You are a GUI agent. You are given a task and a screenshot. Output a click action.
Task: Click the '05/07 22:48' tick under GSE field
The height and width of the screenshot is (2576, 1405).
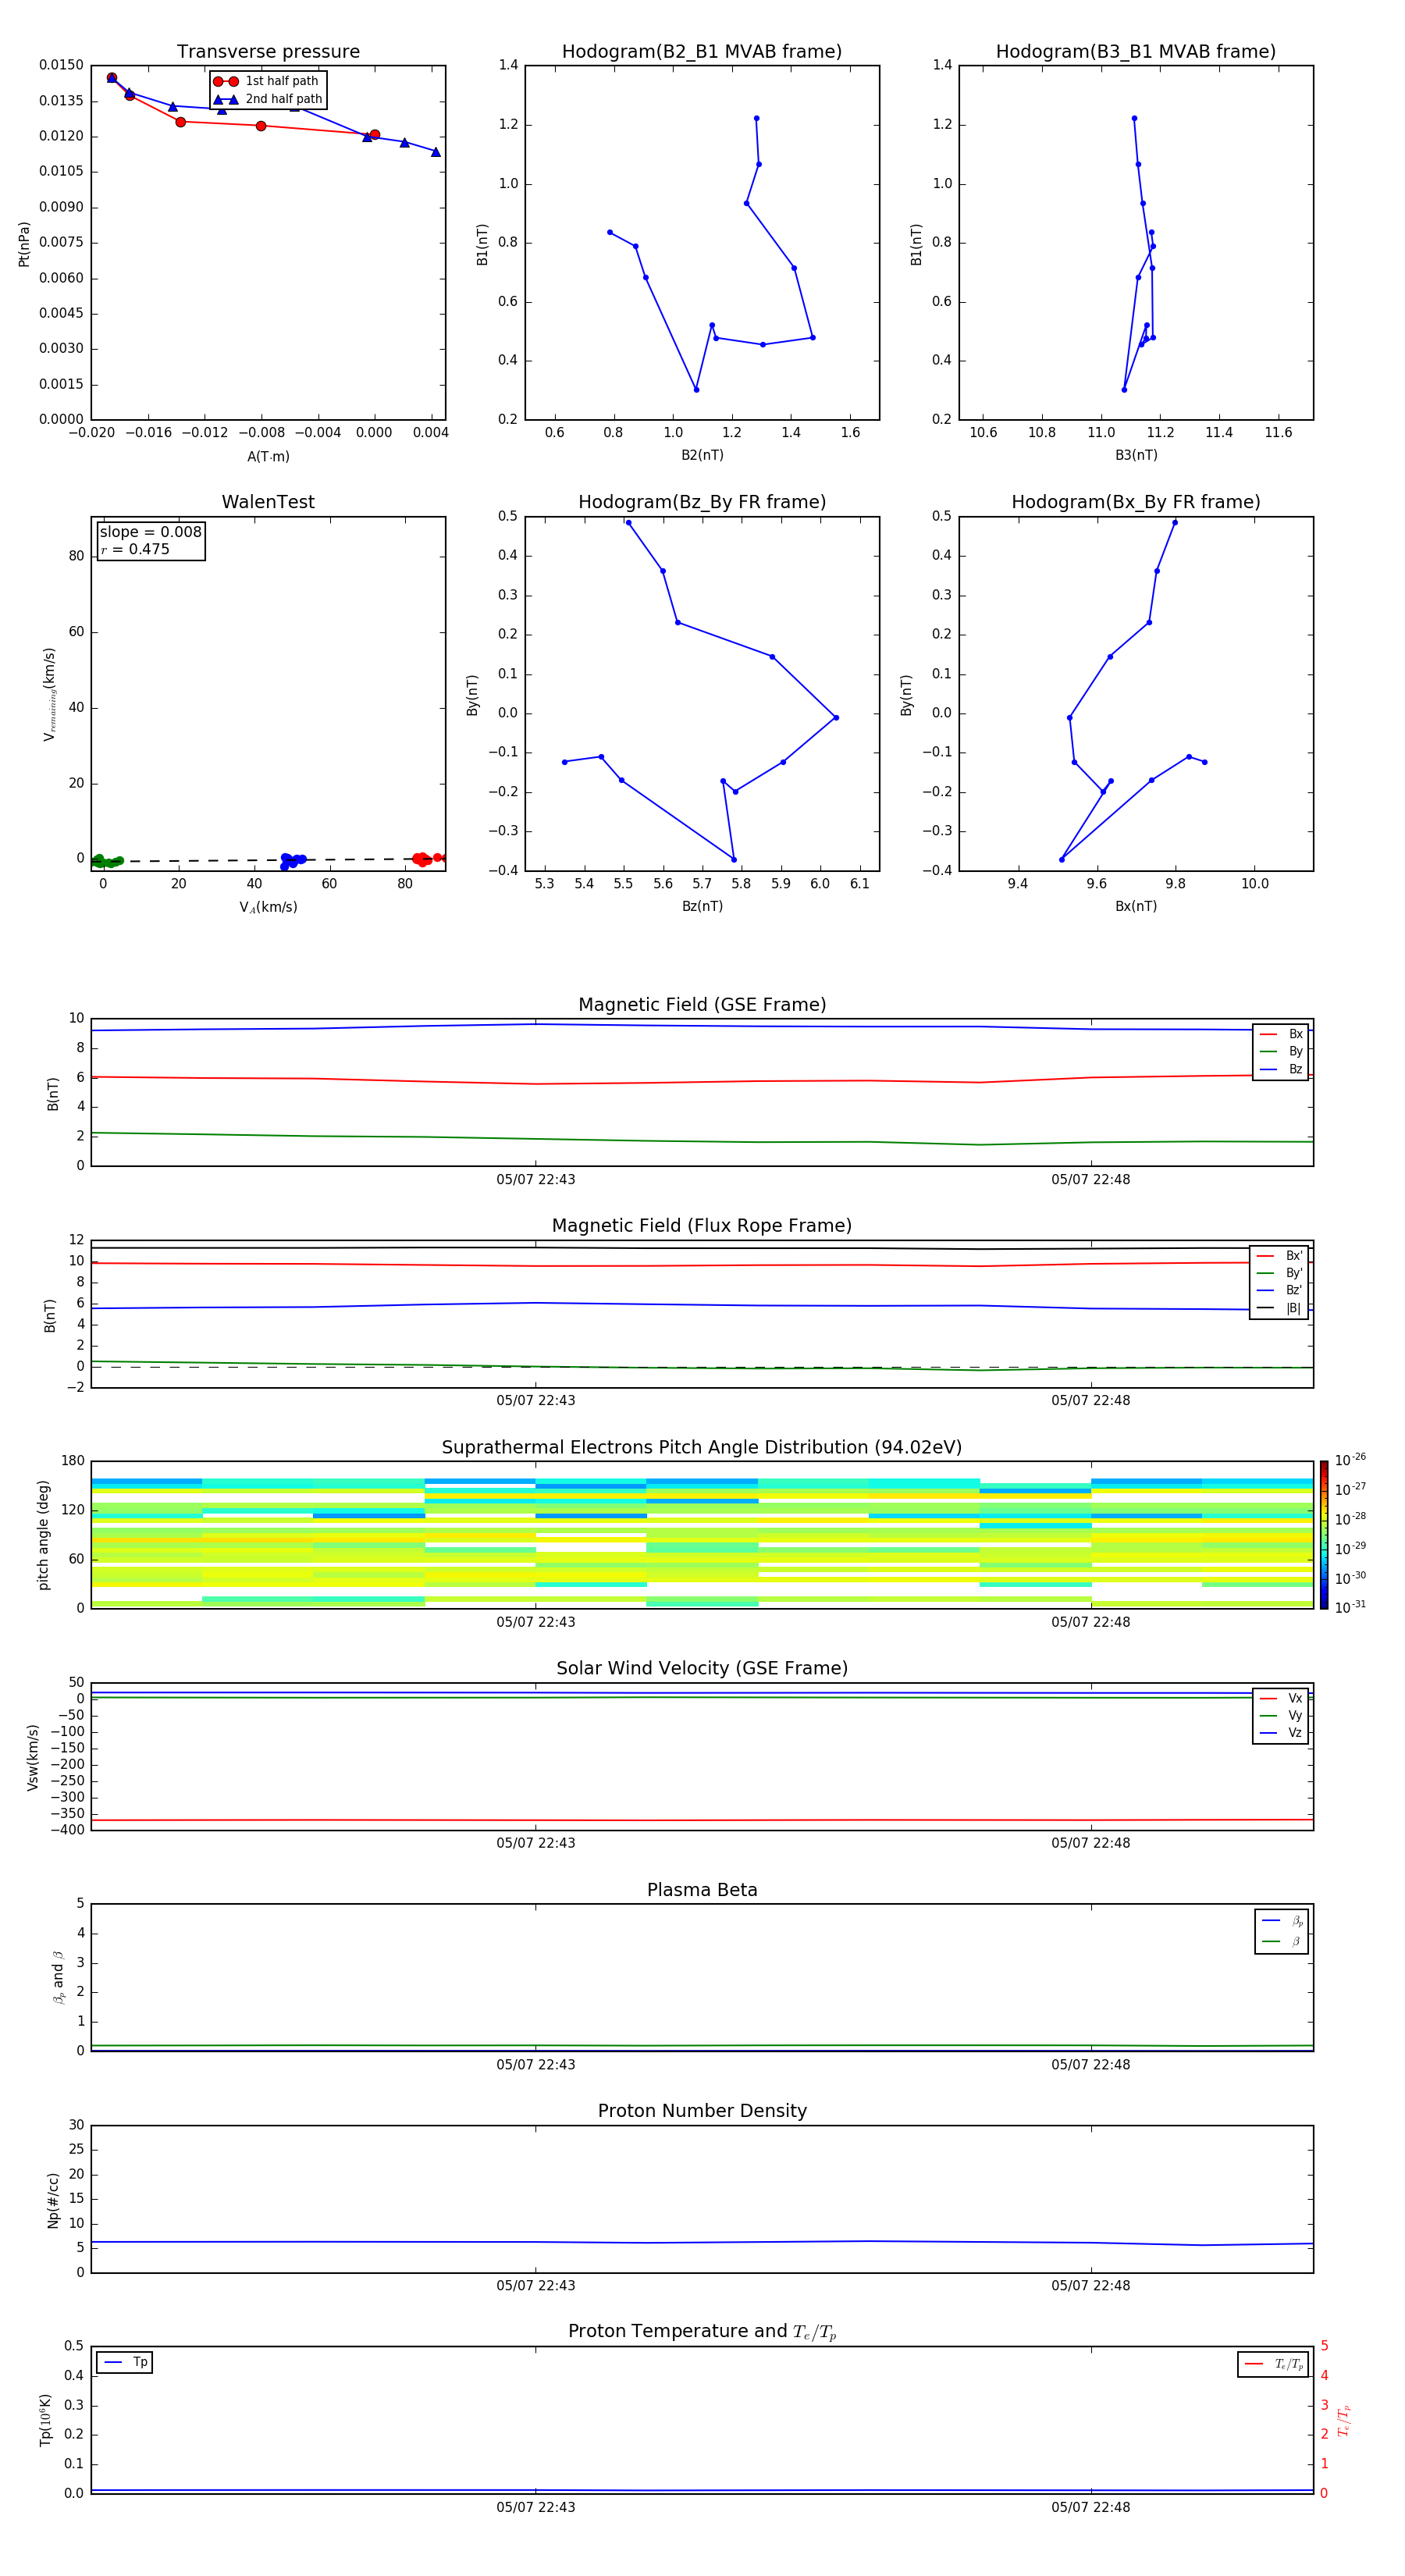click(x=1091, y=1179)
